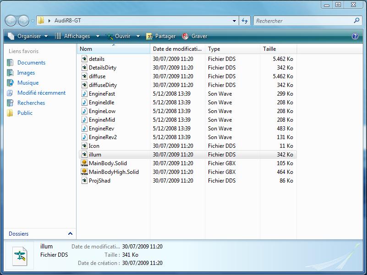Open the Organiser menu

pos(27,36)
